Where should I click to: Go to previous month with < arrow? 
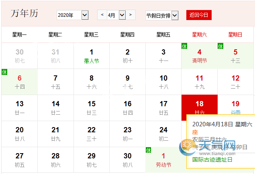point(102,15)
